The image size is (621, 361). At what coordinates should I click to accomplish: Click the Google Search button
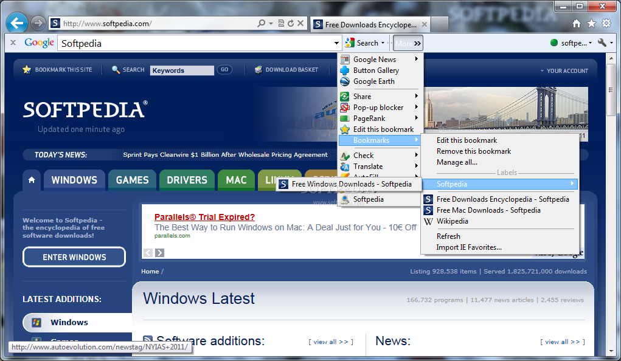[x=362, y=43]
